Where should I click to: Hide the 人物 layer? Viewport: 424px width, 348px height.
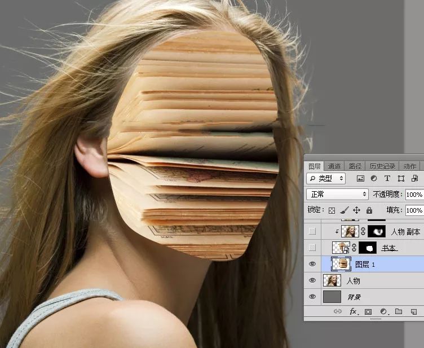pyautogui.click(x=312, y=280)
